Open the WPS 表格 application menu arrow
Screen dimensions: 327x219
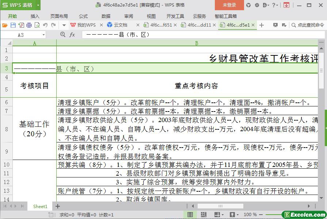coord(38,5)
